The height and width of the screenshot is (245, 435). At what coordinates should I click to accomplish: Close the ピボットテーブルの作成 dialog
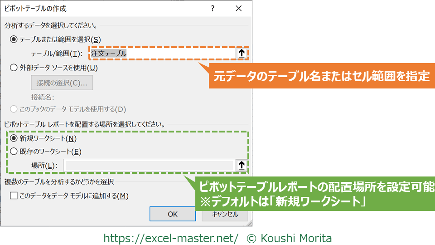[239, 9]
